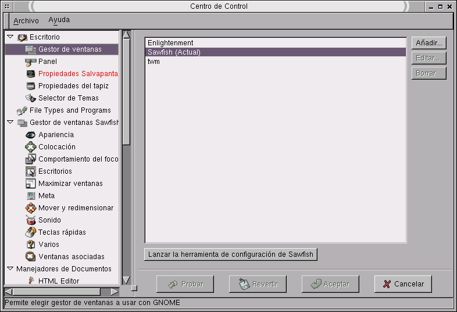Select Sawfish (Actual) in the list
Image resolution: width=457 pixels, height=312 pixels.
coord(276,52)
